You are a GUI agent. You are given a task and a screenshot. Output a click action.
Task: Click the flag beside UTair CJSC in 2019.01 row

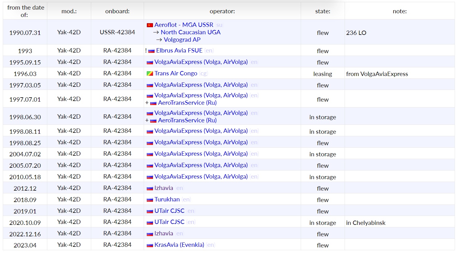pyautogui.click(x=150, y=211)
